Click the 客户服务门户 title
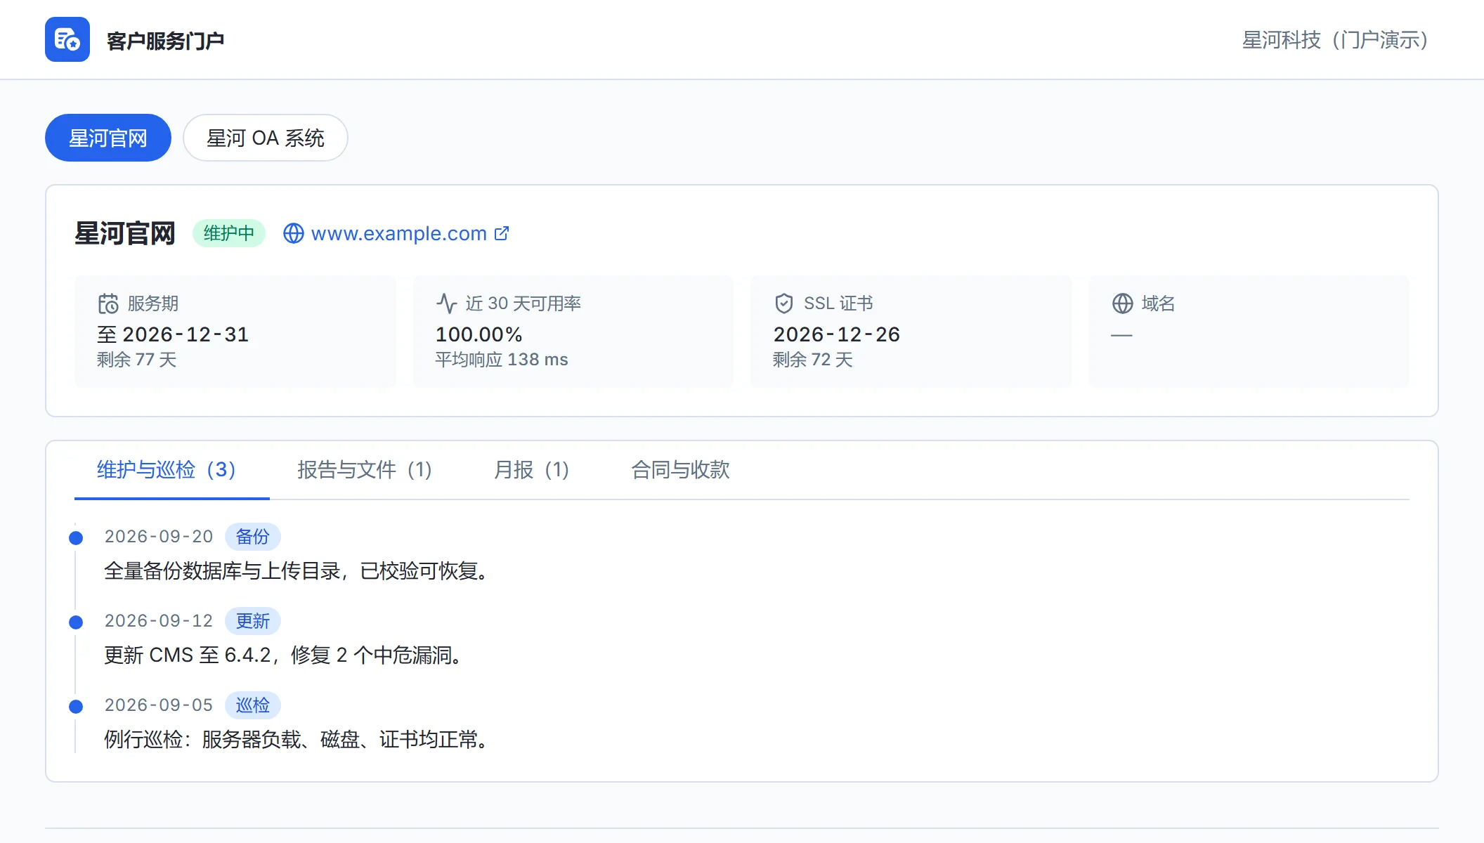The width and height of the screenshot is (1484, 843). click(x=166, y=40)
